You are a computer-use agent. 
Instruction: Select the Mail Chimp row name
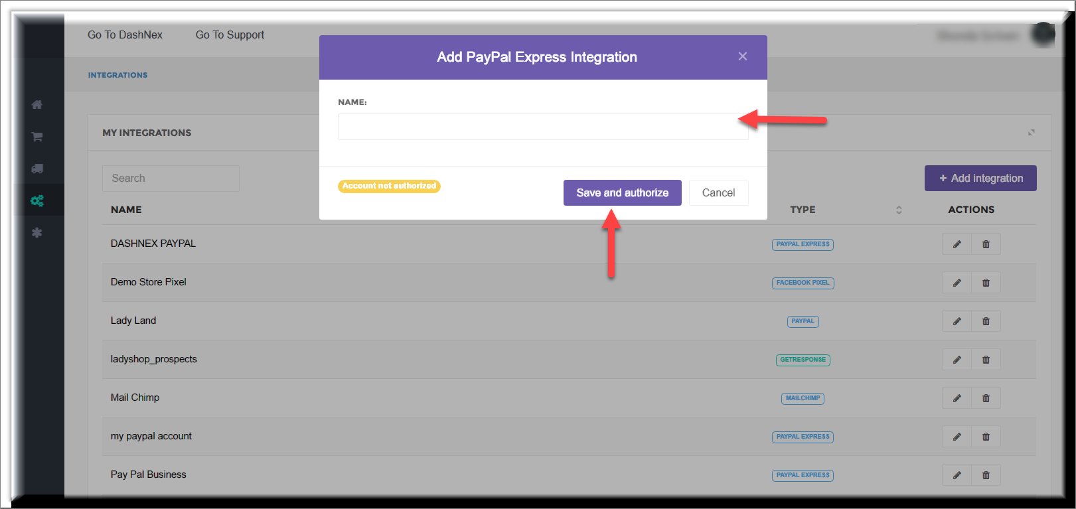pyautogui.click(x=135, y=398)
